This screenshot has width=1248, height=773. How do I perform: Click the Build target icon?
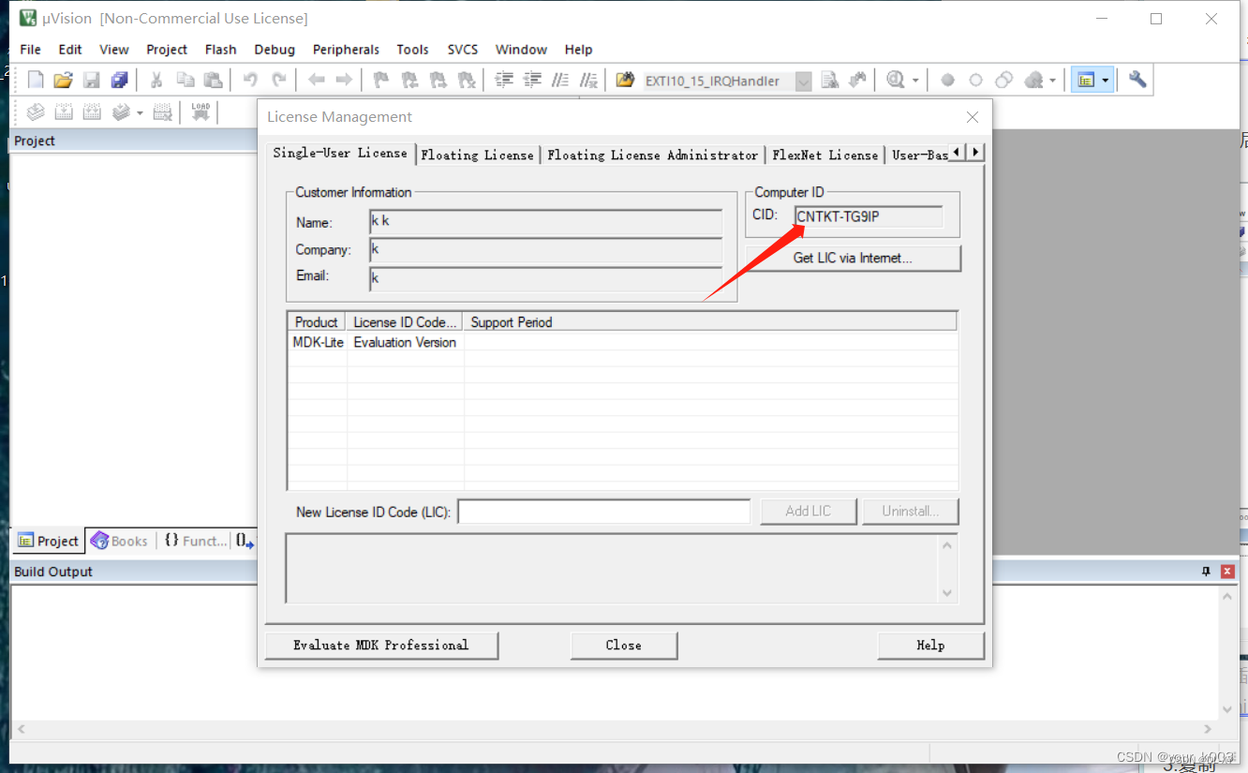tap(64, 112)
